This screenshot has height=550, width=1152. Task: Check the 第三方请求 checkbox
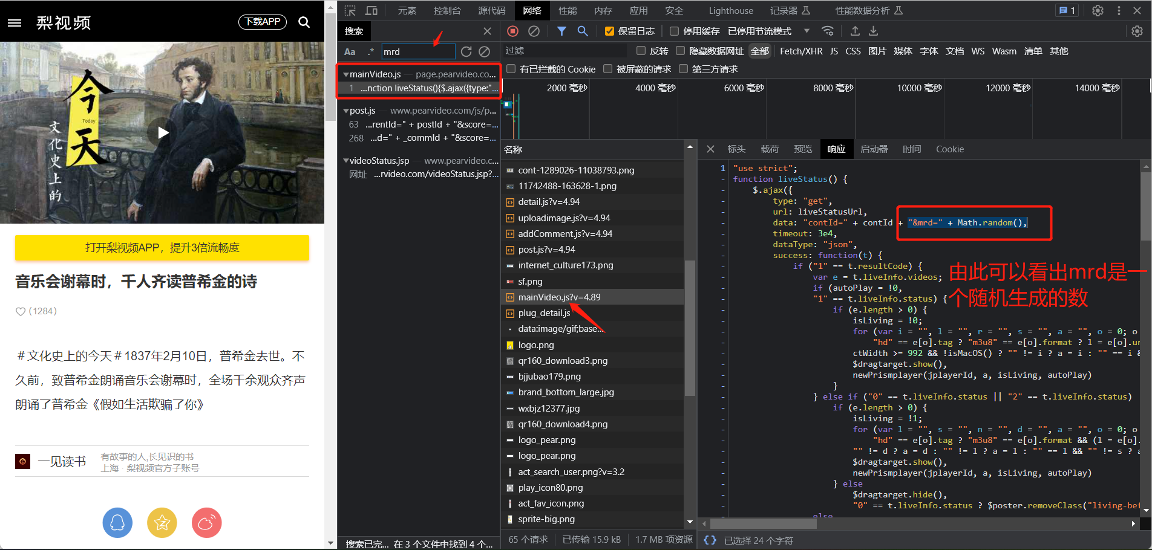[683, 69]
